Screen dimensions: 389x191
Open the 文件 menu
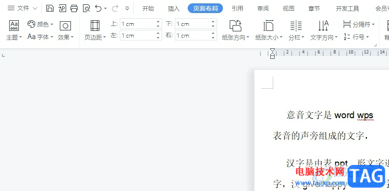23,8
